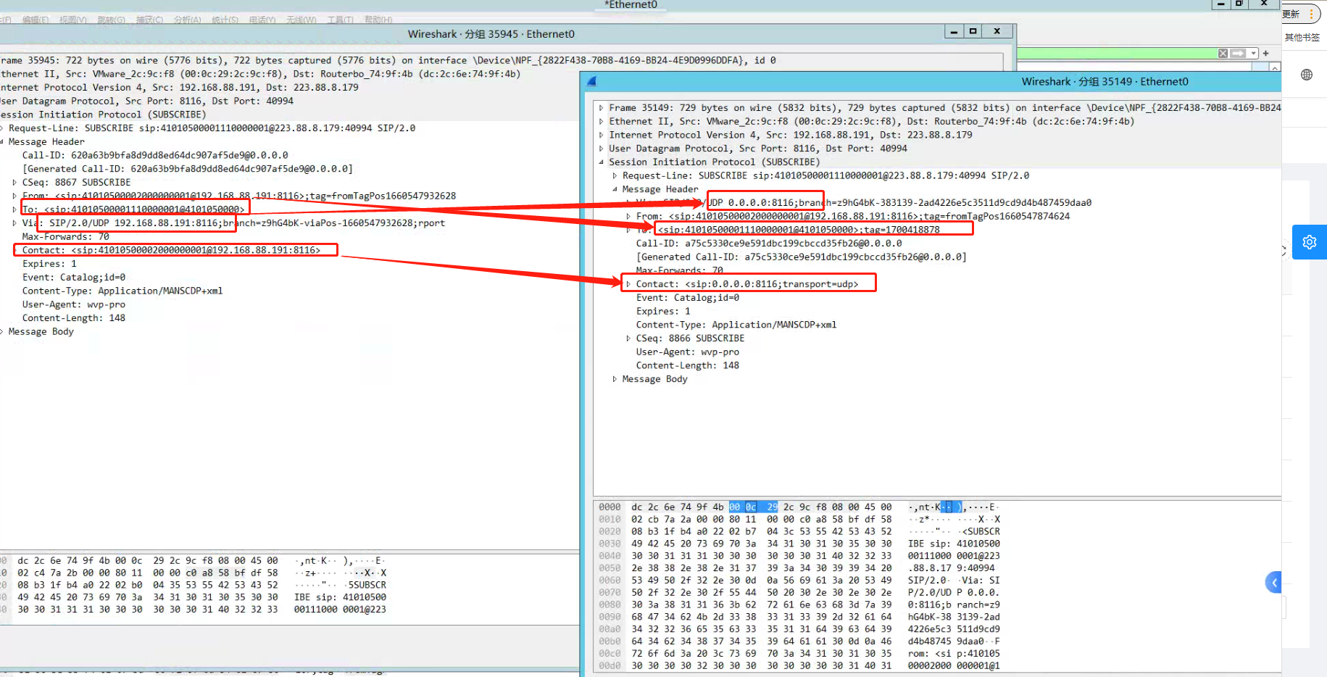1327x677 pixels.
Task: Open the 编辑(E) menu
Action: (x=36, y=20)
